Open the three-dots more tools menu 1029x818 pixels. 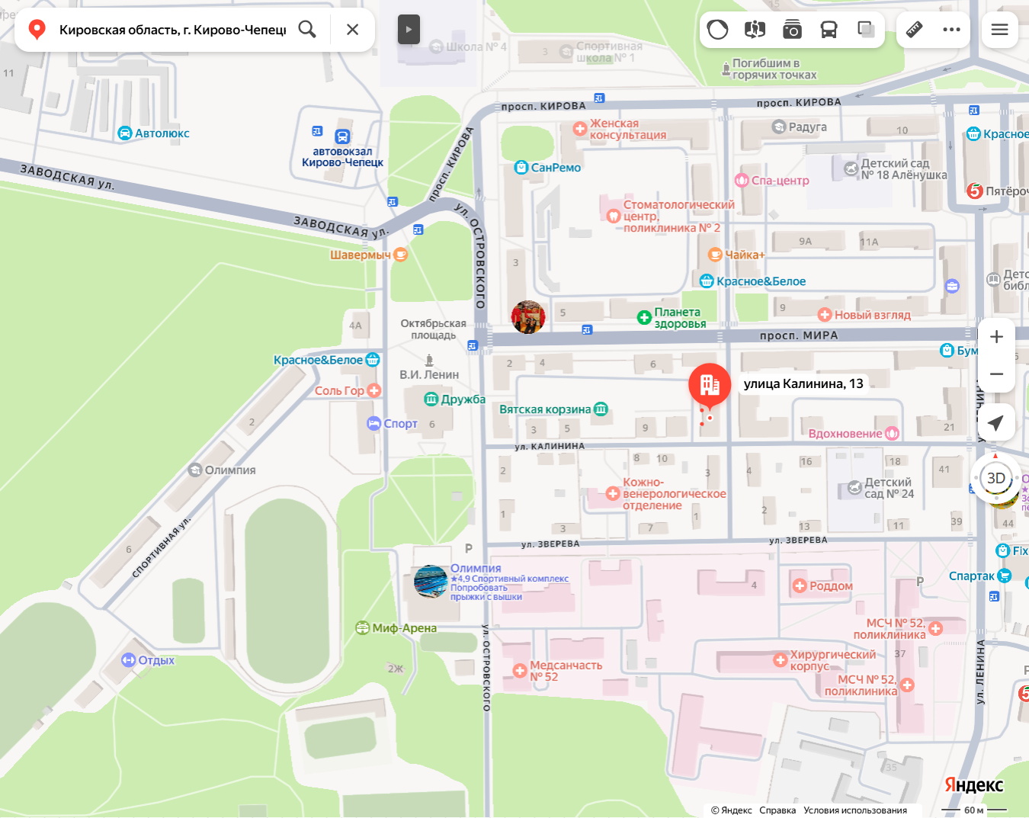(951, 30)
